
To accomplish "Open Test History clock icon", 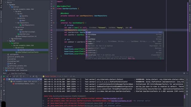I will pos(36,76).
